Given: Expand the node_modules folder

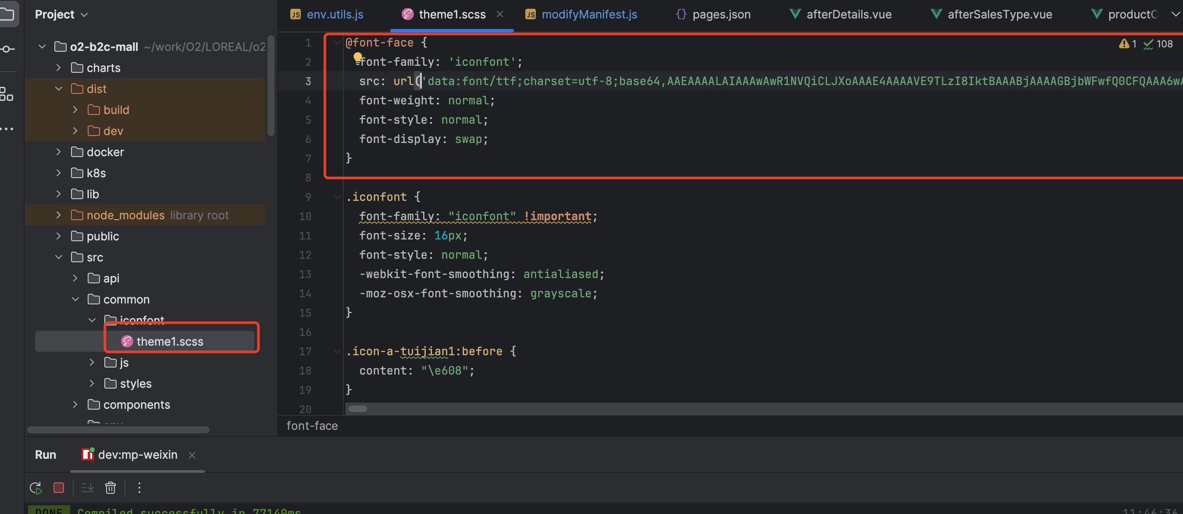Looking at the screenshot, I should point(58,215).
